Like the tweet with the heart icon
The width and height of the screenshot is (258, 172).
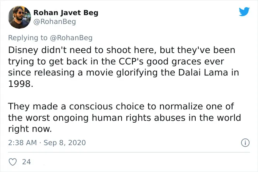click(x=13, y=162)
